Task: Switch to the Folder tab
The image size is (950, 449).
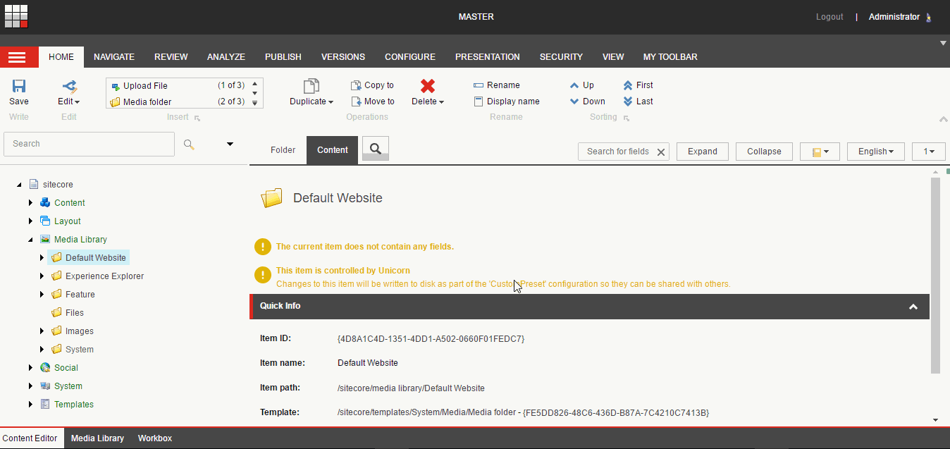Action: (x=283, y=150)
